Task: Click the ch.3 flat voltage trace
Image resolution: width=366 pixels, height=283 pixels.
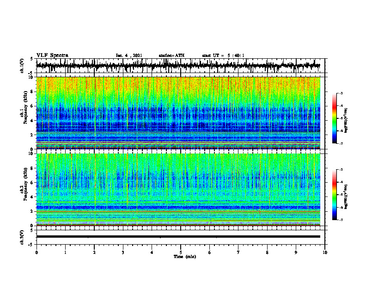Action: (178, 237)
